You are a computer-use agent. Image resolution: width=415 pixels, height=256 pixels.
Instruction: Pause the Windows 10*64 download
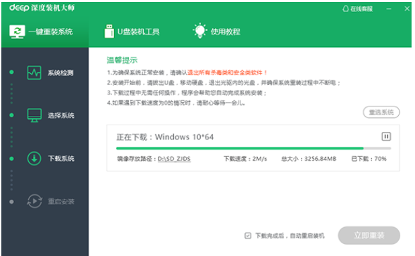coord(386,137)
